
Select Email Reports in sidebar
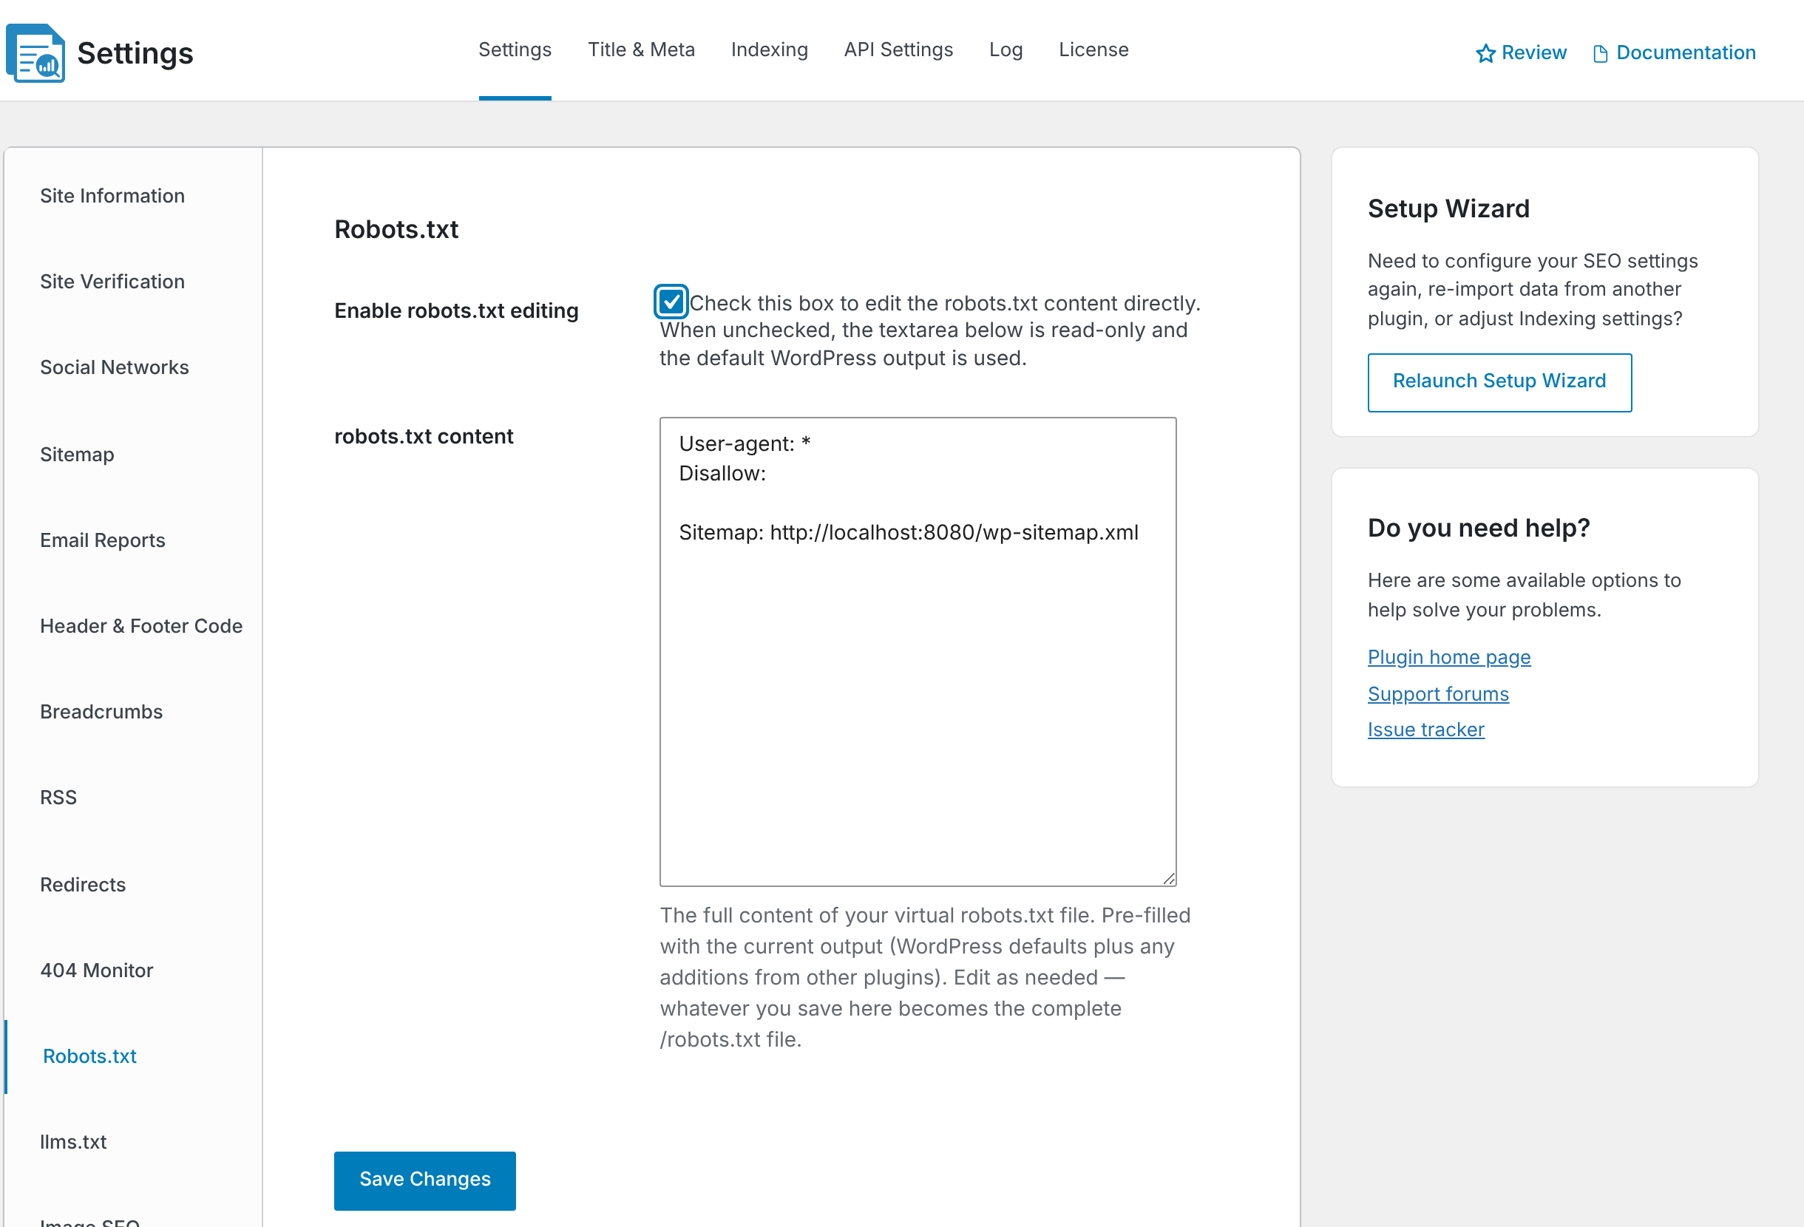103,540
